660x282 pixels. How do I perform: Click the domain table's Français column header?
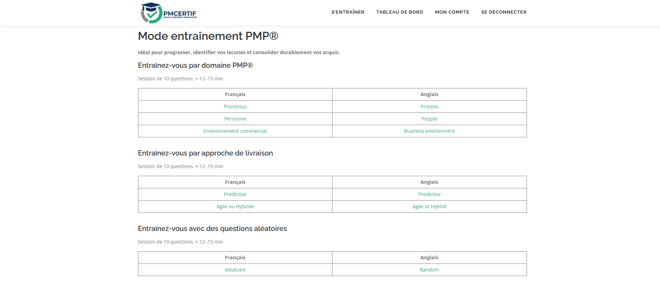[x=235, y=94]
